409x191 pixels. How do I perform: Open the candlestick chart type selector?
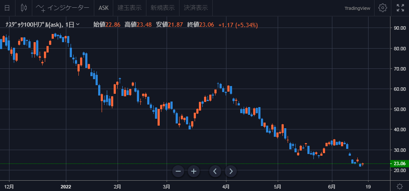coord(24,8)
